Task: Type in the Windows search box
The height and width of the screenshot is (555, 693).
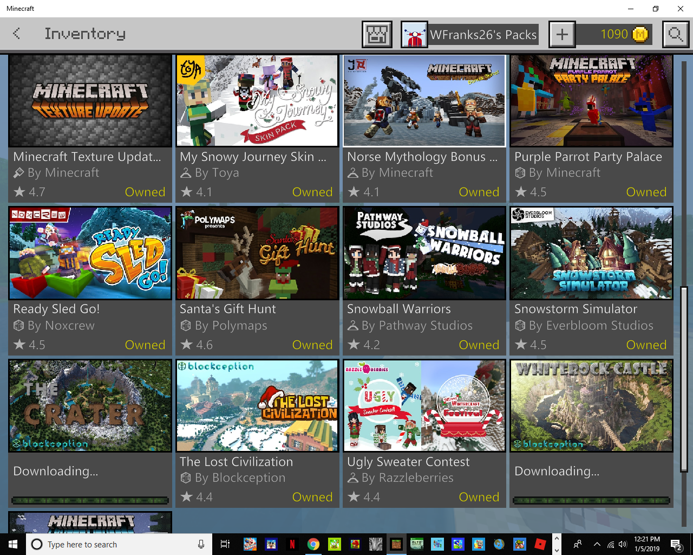Action: [x=119, y=544]
